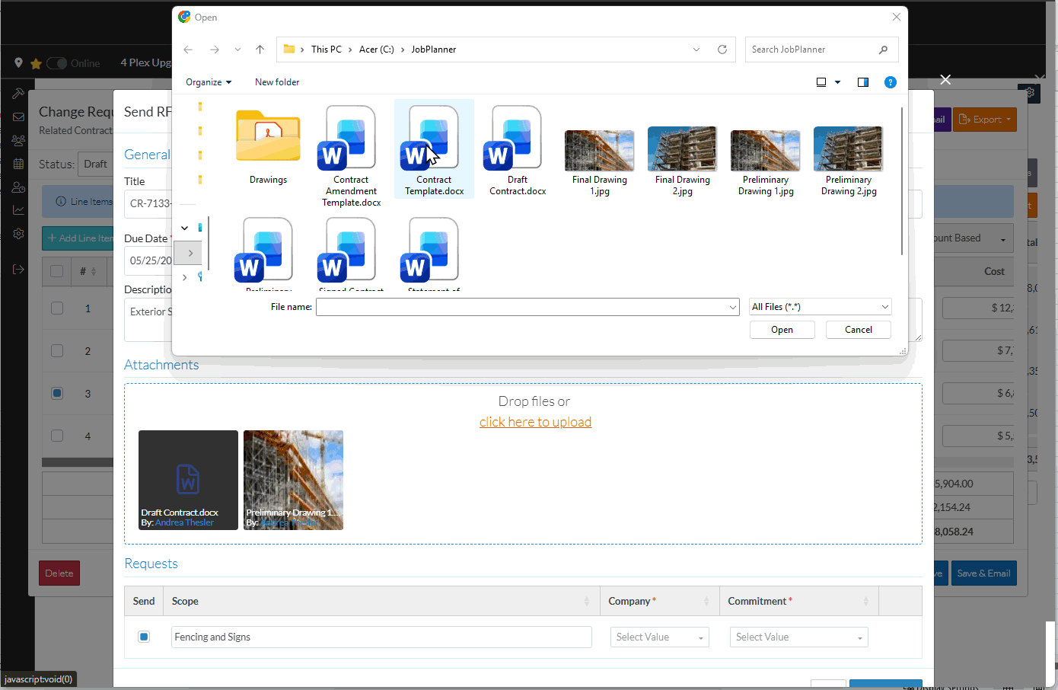Click the file list vertical scrollbar
This screenshot has height=690, width=1058.
(x=902, y=180)
